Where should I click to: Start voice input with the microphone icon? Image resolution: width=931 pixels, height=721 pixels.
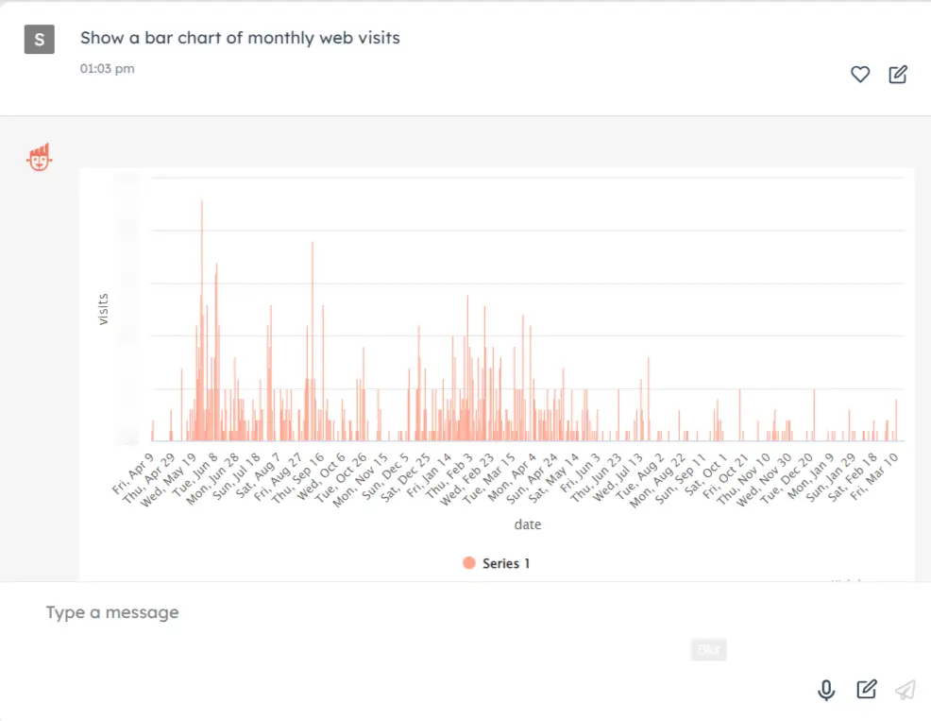[x=826, y=690]
